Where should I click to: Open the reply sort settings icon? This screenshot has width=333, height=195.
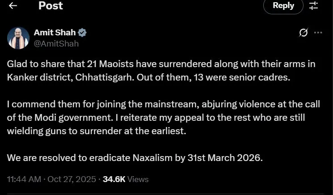tap(313, 6)
